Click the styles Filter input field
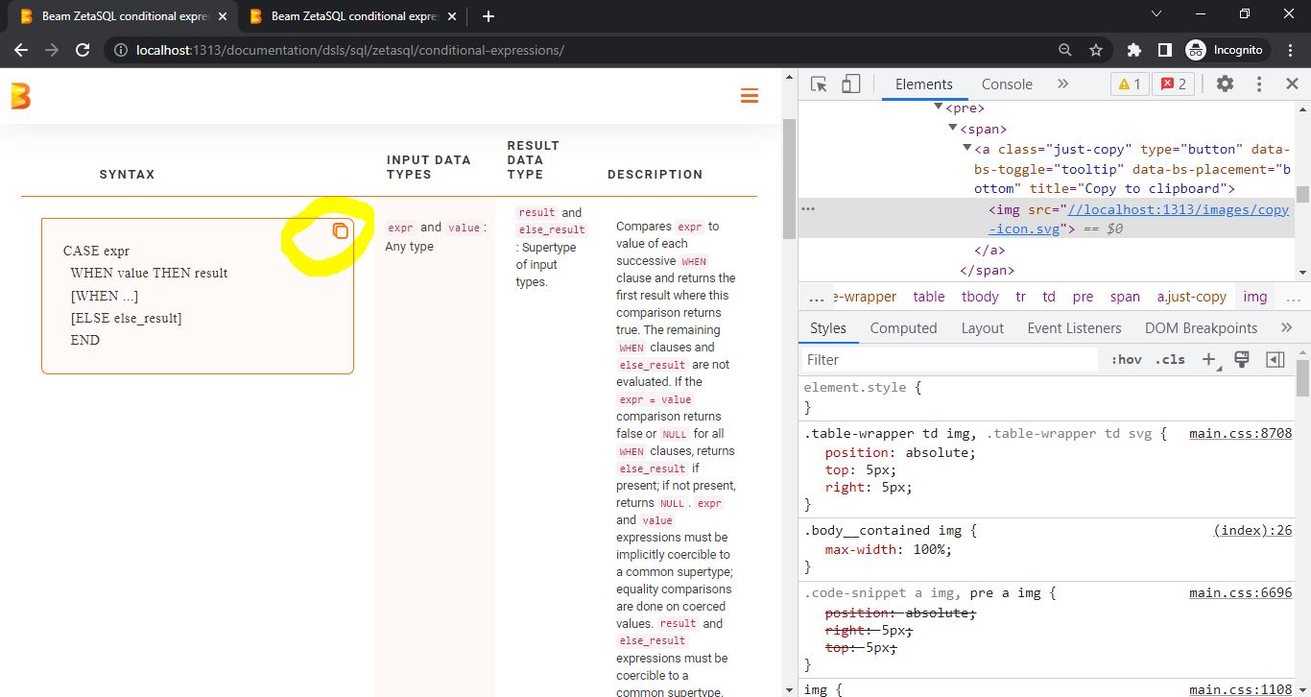 950,360
